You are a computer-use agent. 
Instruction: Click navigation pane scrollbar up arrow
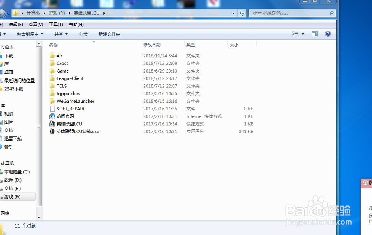coord(39,44)
